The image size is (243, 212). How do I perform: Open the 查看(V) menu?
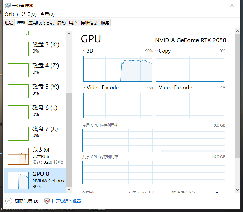click(47, 14)
